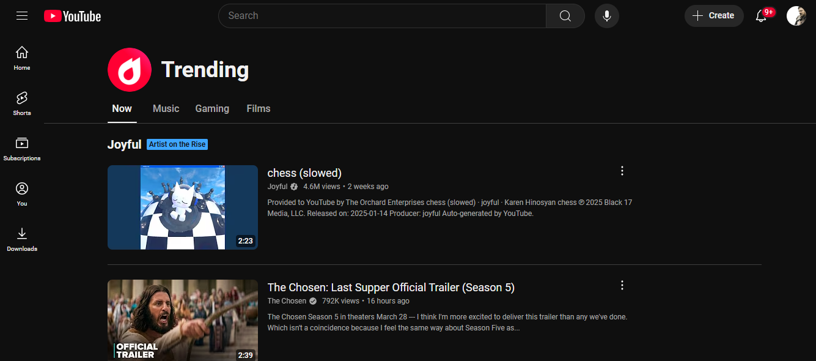Screen dimensions: 816x361
Task: Visit The Chosen channel link
Action: coord(287,301)
